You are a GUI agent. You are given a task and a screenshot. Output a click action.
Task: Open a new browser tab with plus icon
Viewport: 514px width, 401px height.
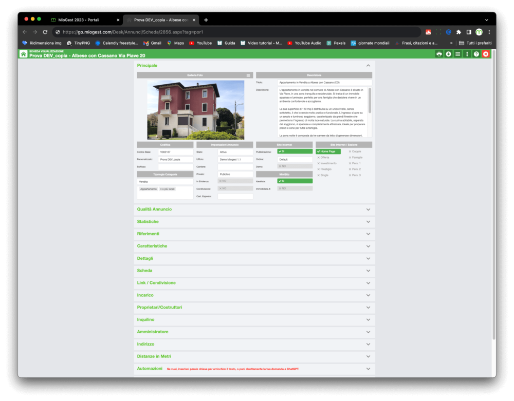click(x=206, y=20)
